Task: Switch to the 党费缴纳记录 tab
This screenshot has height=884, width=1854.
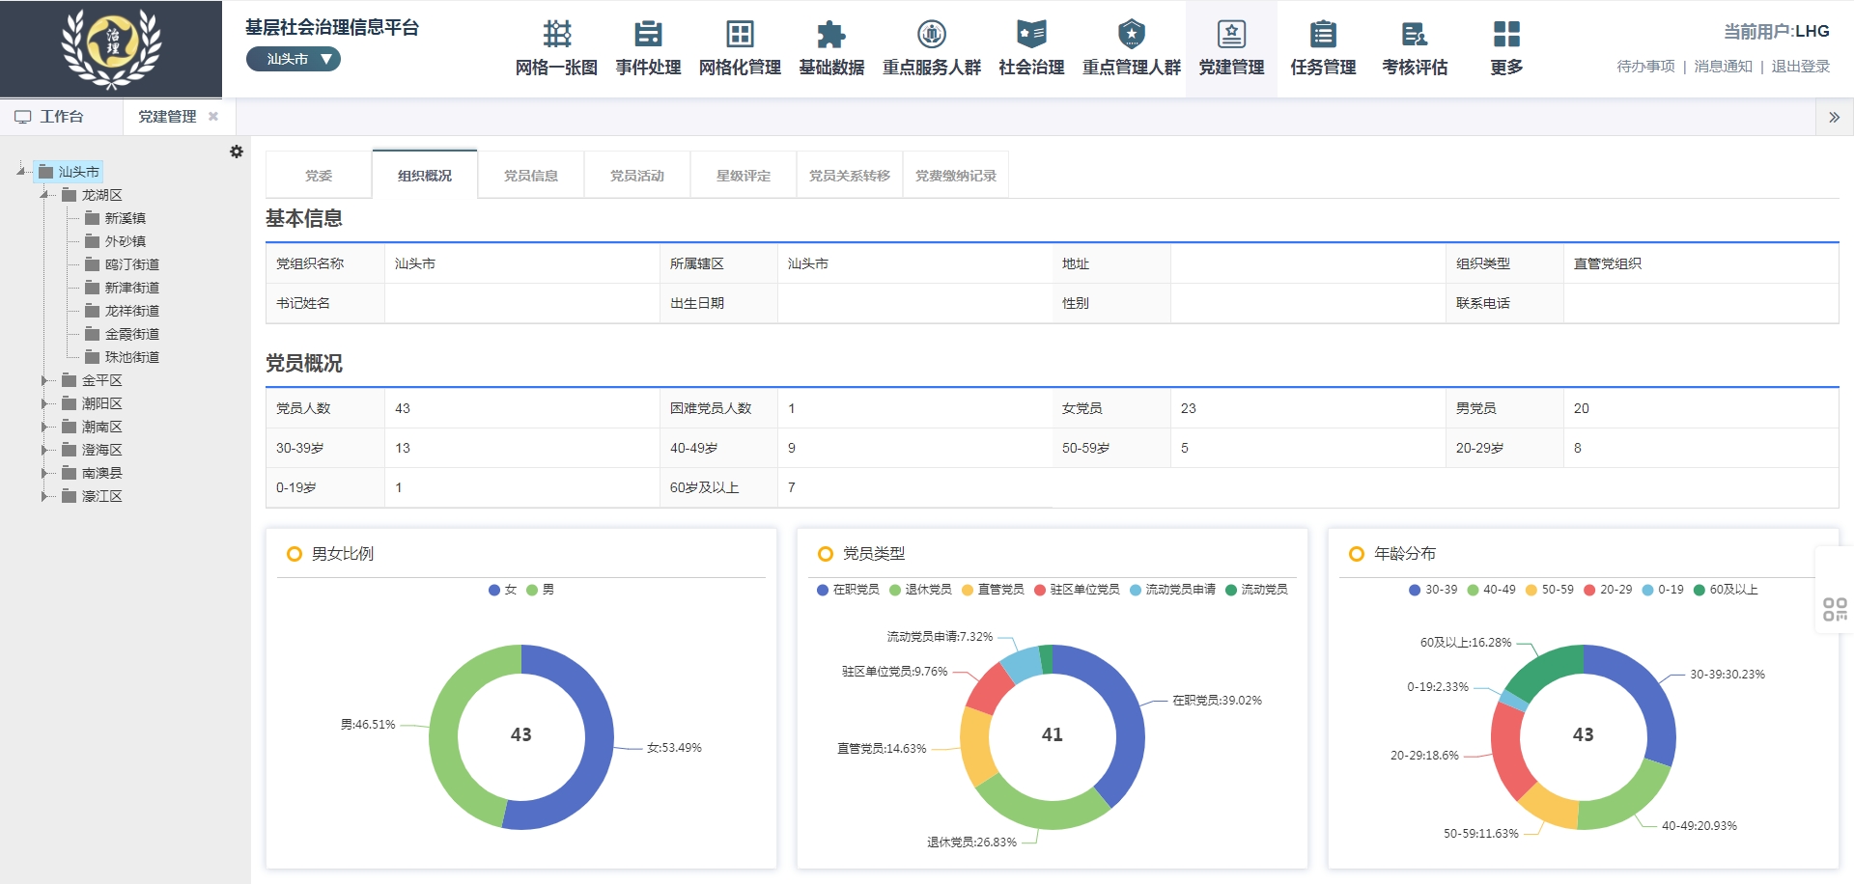Action: (956, 175)
